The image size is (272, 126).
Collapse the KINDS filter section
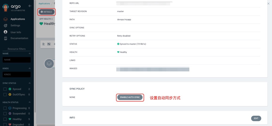(x=30, y=68)
